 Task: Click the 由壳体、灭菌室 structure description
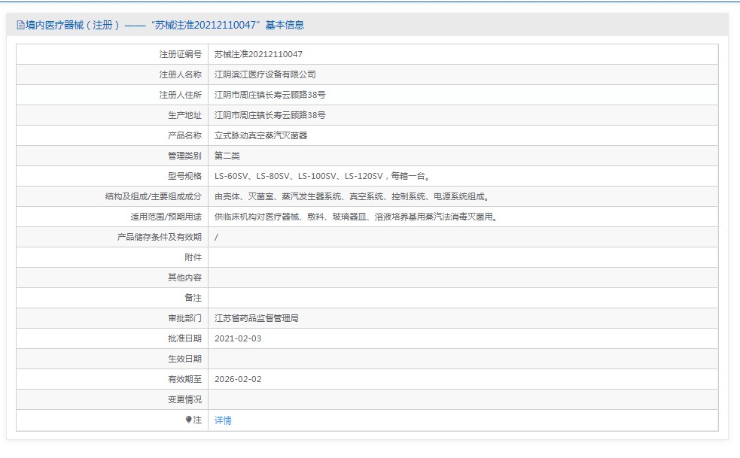click(352, 196)
